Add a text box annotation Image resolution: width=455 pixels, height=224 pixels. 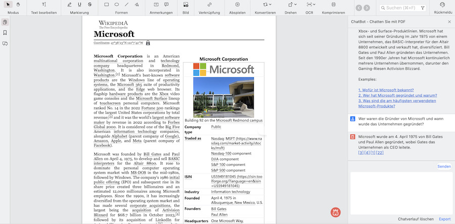(156, 5)
